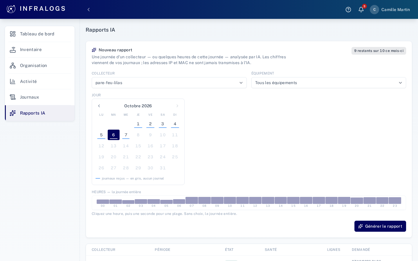Screen dimensions: 418x261
Task: Open the help question mark icon
Action: pyautogui.click(x=348, y=10)
